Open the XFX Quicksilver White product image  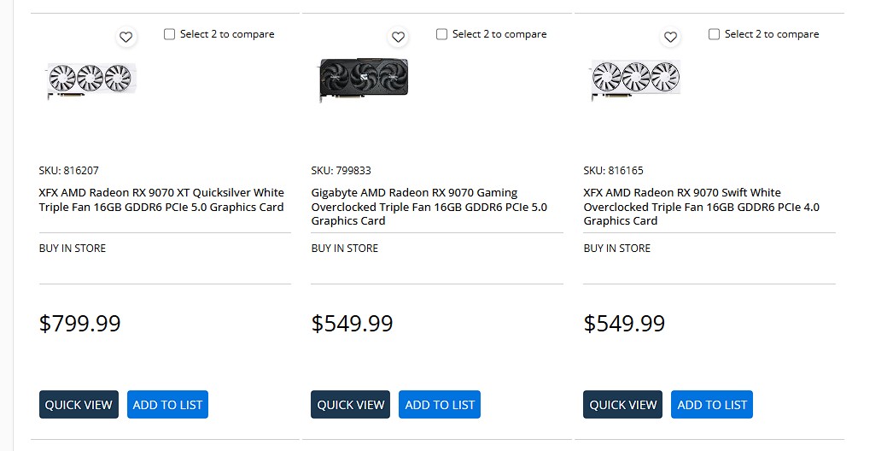click(91, 79)
